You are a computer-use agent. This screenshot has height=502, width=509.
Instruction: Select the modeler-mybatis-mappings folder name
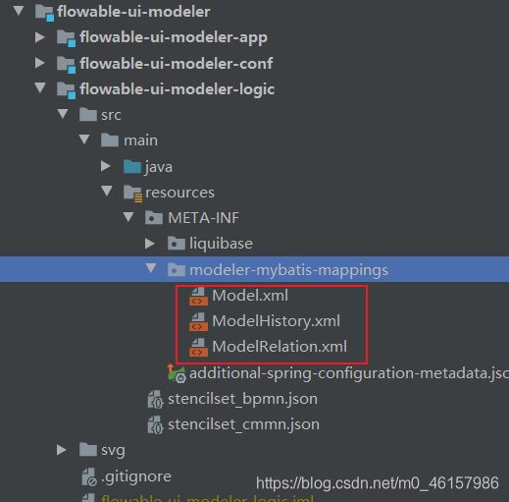(x=289, y=271)
